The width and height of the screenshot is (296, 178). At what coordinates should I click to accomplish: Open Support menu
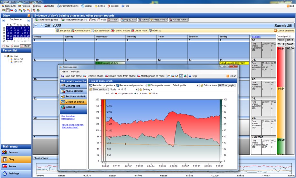[113, 6]
